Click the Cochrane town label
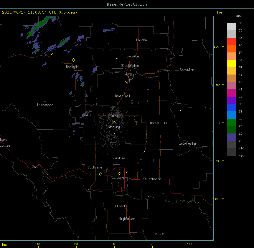The height and width of the screenshot is (248, 254). (95, 167)
